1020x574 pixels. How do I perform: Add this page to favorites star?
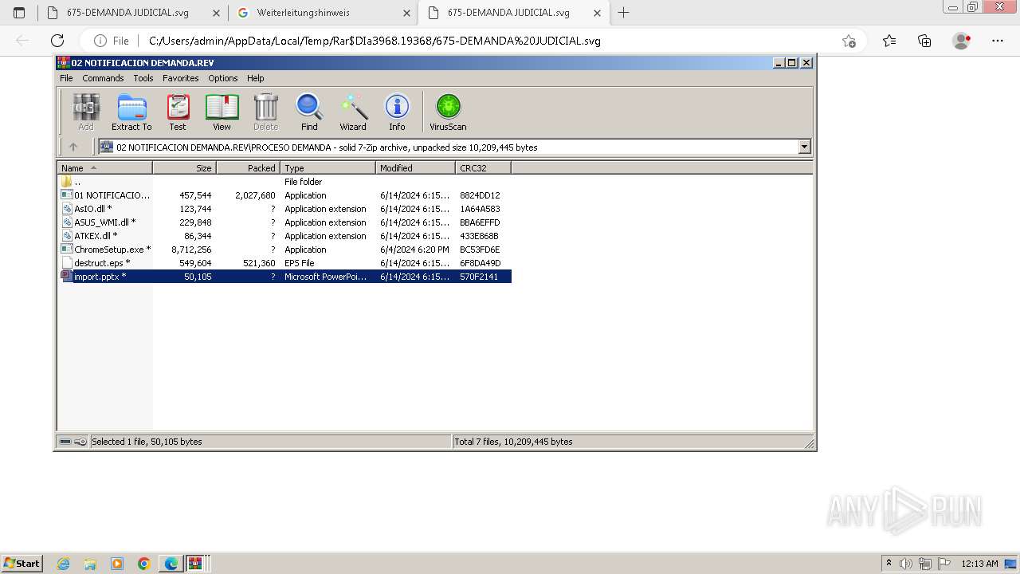849,41
